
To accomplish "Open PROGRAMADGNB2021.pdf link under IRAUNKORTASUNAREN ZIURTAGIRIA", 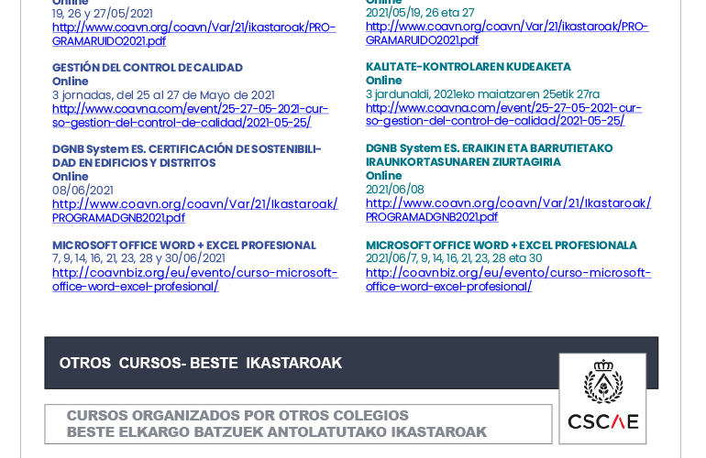I will click(x=508, y=210).
